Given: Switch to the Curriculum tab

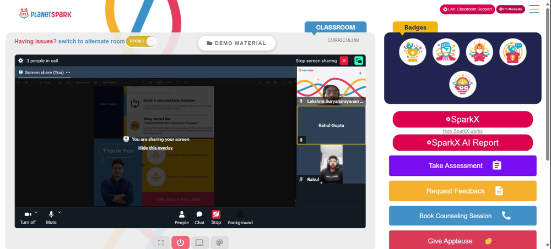Looking at the screenshot, I should pos(343,40).
